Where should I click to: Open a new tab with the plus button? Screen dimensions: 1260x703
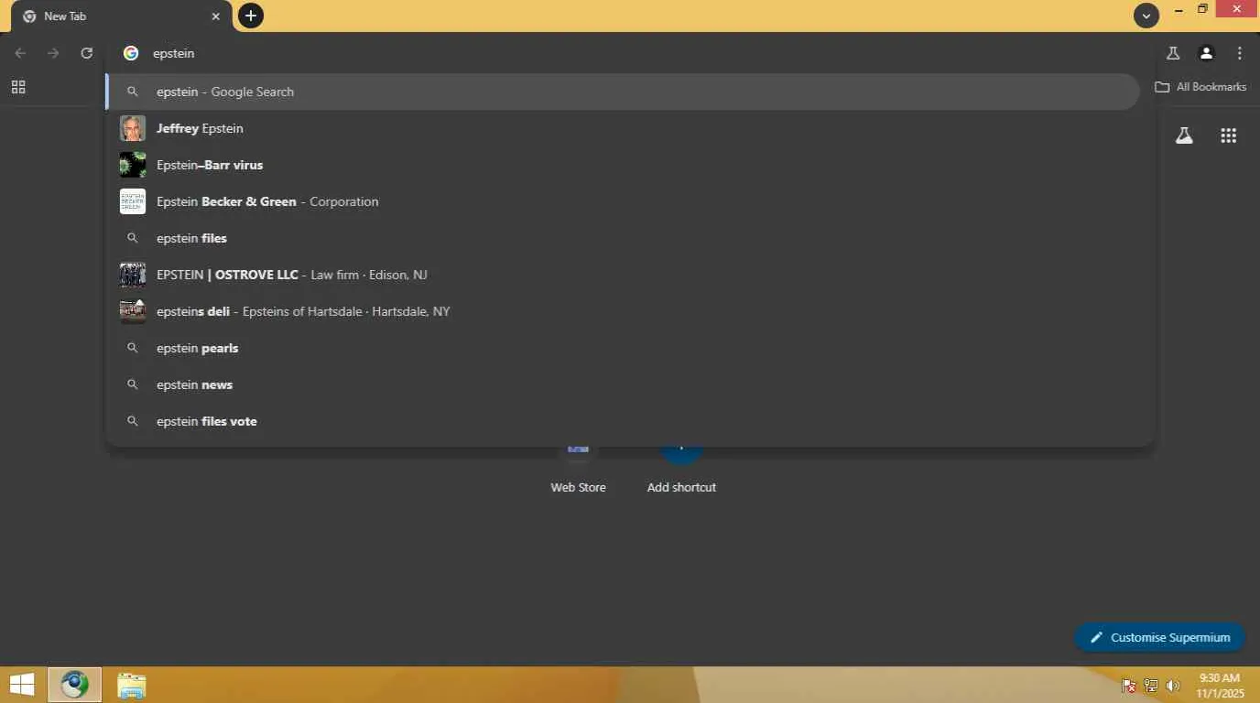pos(251,16)
